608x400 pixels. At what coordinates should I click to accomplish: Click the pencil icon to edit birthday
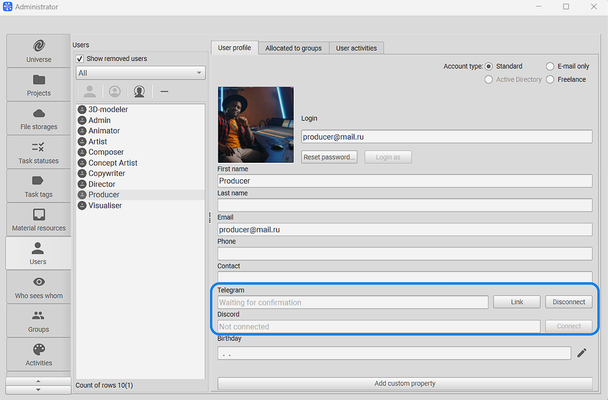[x=581, y=353]
